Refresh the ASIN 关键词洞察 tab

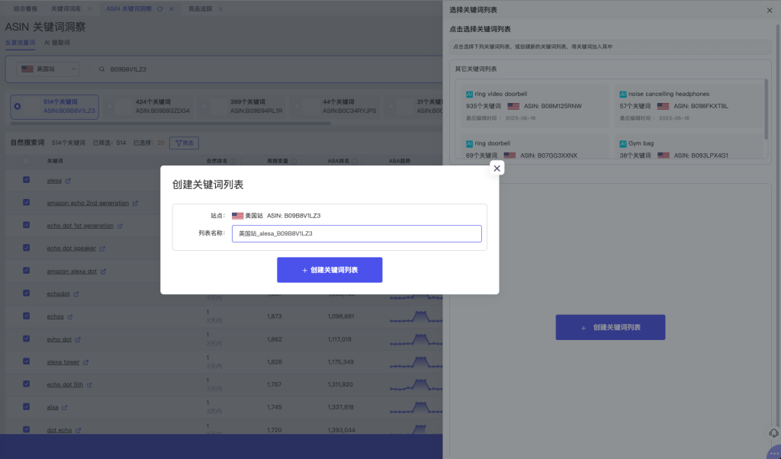(x=160, y=9)
